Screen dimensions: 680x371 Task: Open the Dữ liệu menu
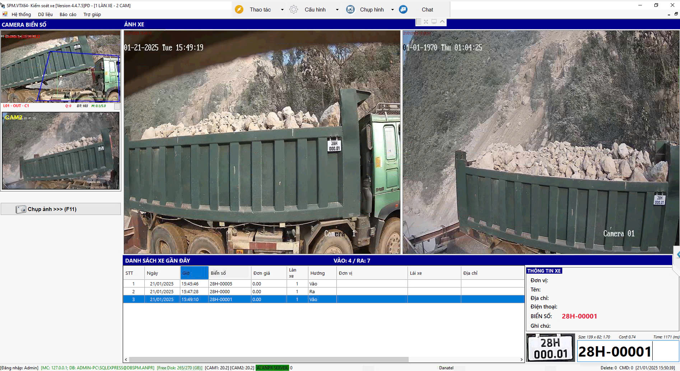[x=45, y=14]
